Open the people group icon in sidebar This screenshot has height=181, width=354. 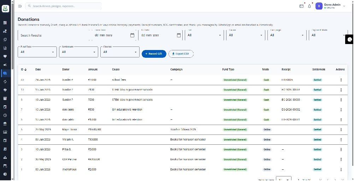(x=5, y=132)
